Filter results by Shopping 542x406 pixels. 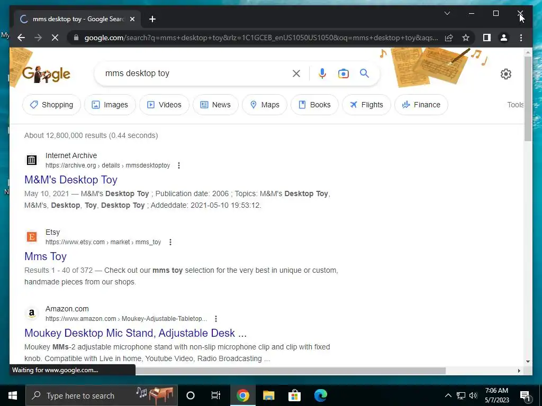click(x=51, y=105)
